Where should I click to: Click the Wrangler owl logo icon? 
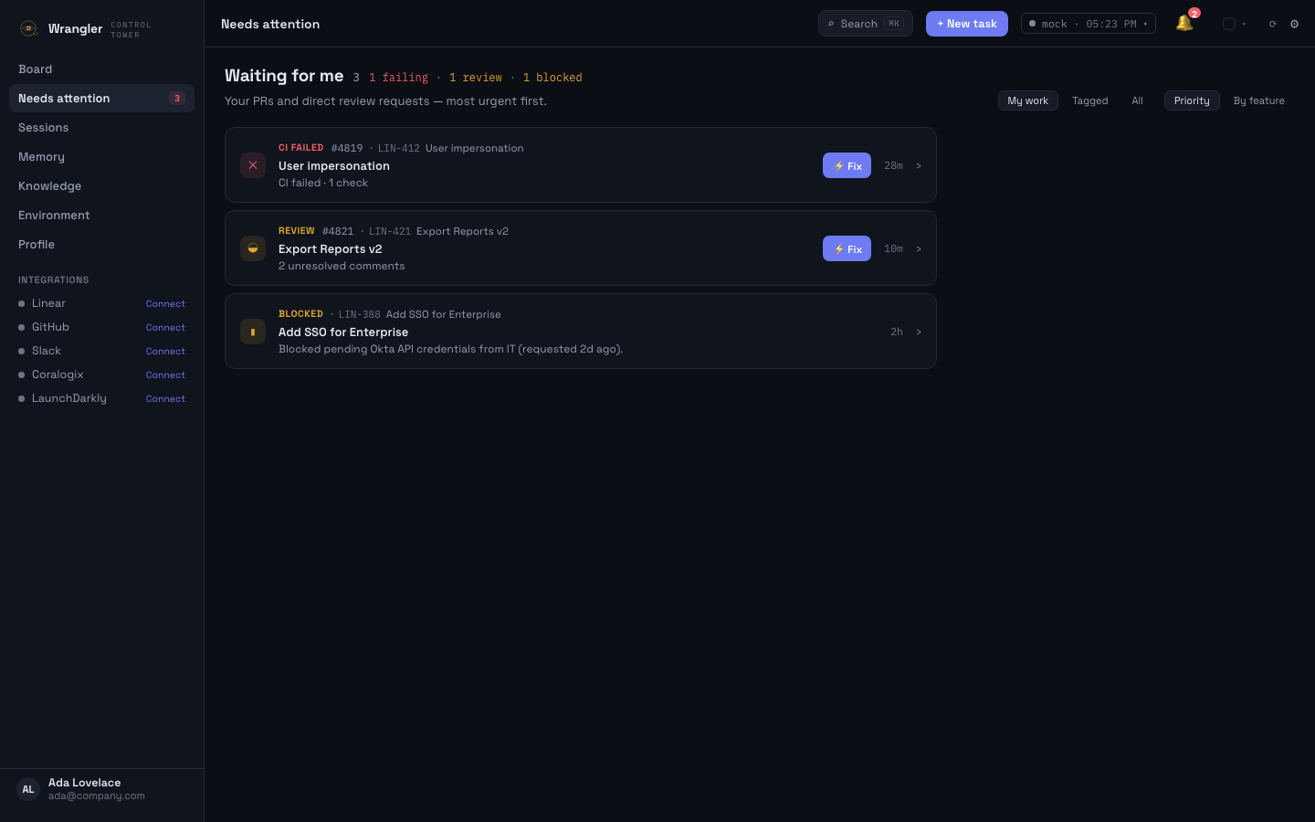[28, 28]
